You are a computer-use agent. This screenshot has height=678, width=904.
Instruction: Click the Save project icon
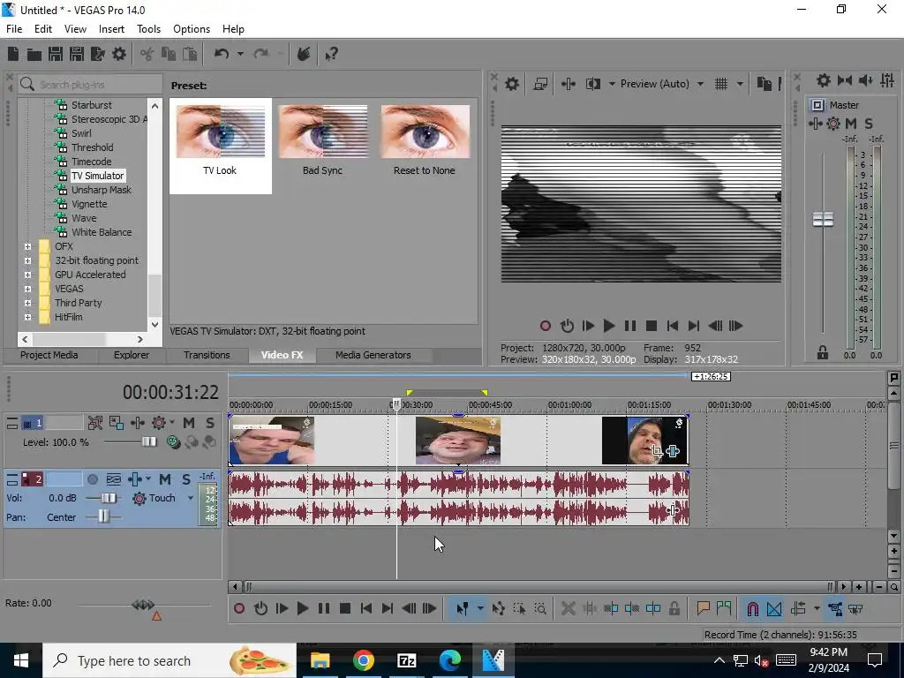[x=56, y=54]
